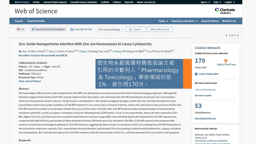Click Create Citation Alert link
The image size is (256, 144).
(208, 74)
